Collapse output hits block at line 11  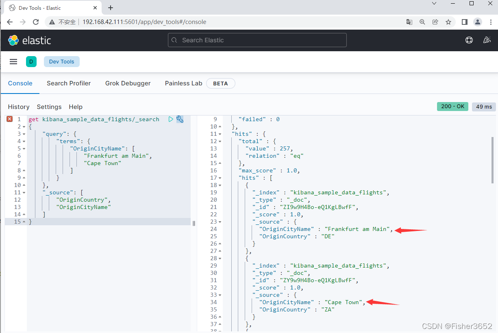tap(220, 134)
